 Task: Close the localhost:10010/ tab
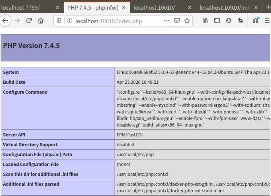pos(189,7)
